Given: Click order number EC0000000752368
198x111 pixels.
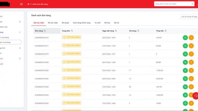Looking at the screenshot, I should [x=42, y=70].
